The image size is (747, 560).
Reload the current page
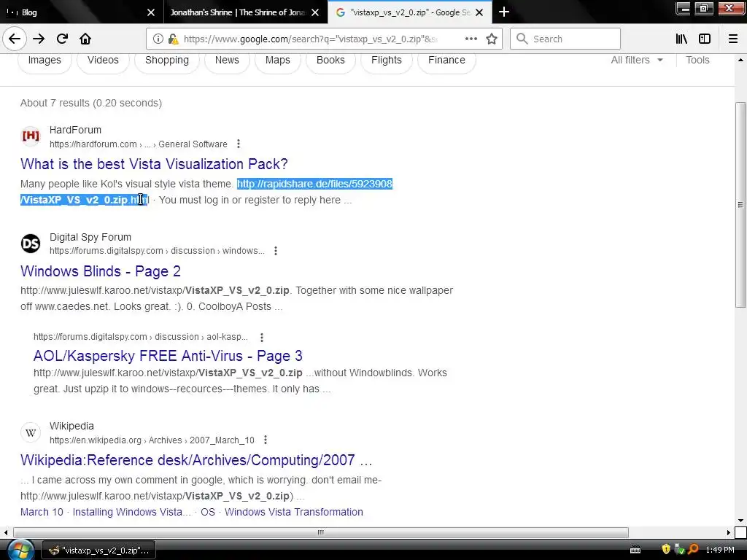click(x=63, y=39)
